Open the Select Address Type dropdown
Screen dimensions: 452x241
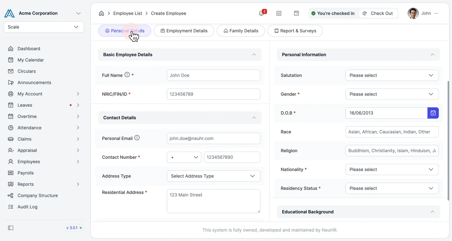click(213, 176)
